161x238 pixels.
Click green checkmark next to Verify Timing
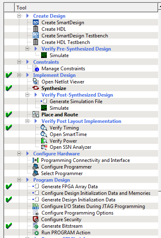pyautogui.click(x=9, y=127)
